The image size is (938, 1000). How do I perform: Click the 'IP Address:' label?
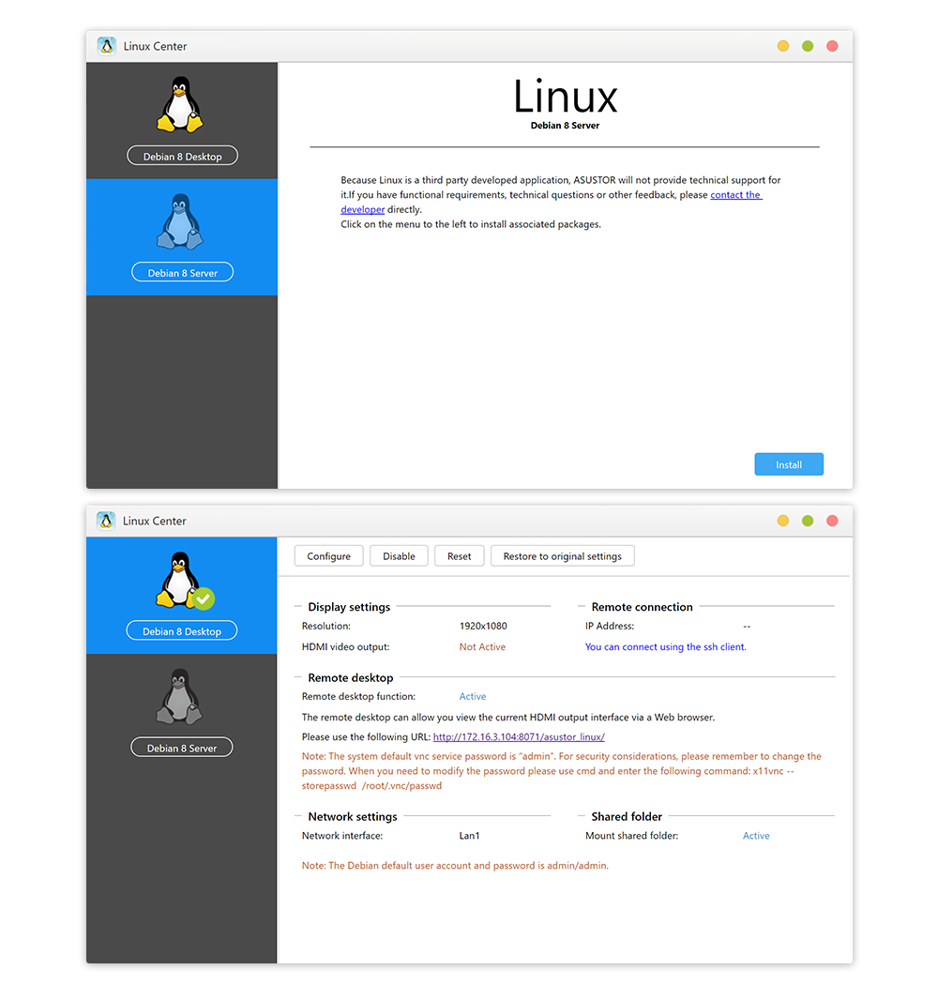[610, 627]
